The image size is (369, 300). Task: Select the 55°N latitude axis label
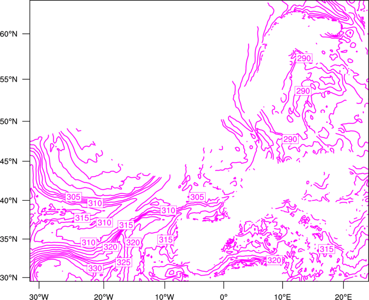[x=9, y=79]
